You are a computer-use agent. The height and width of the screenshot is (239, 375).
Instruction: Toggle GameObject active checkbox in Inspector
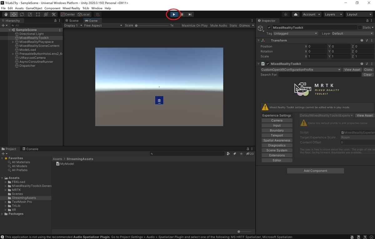[x=269, y=27]
